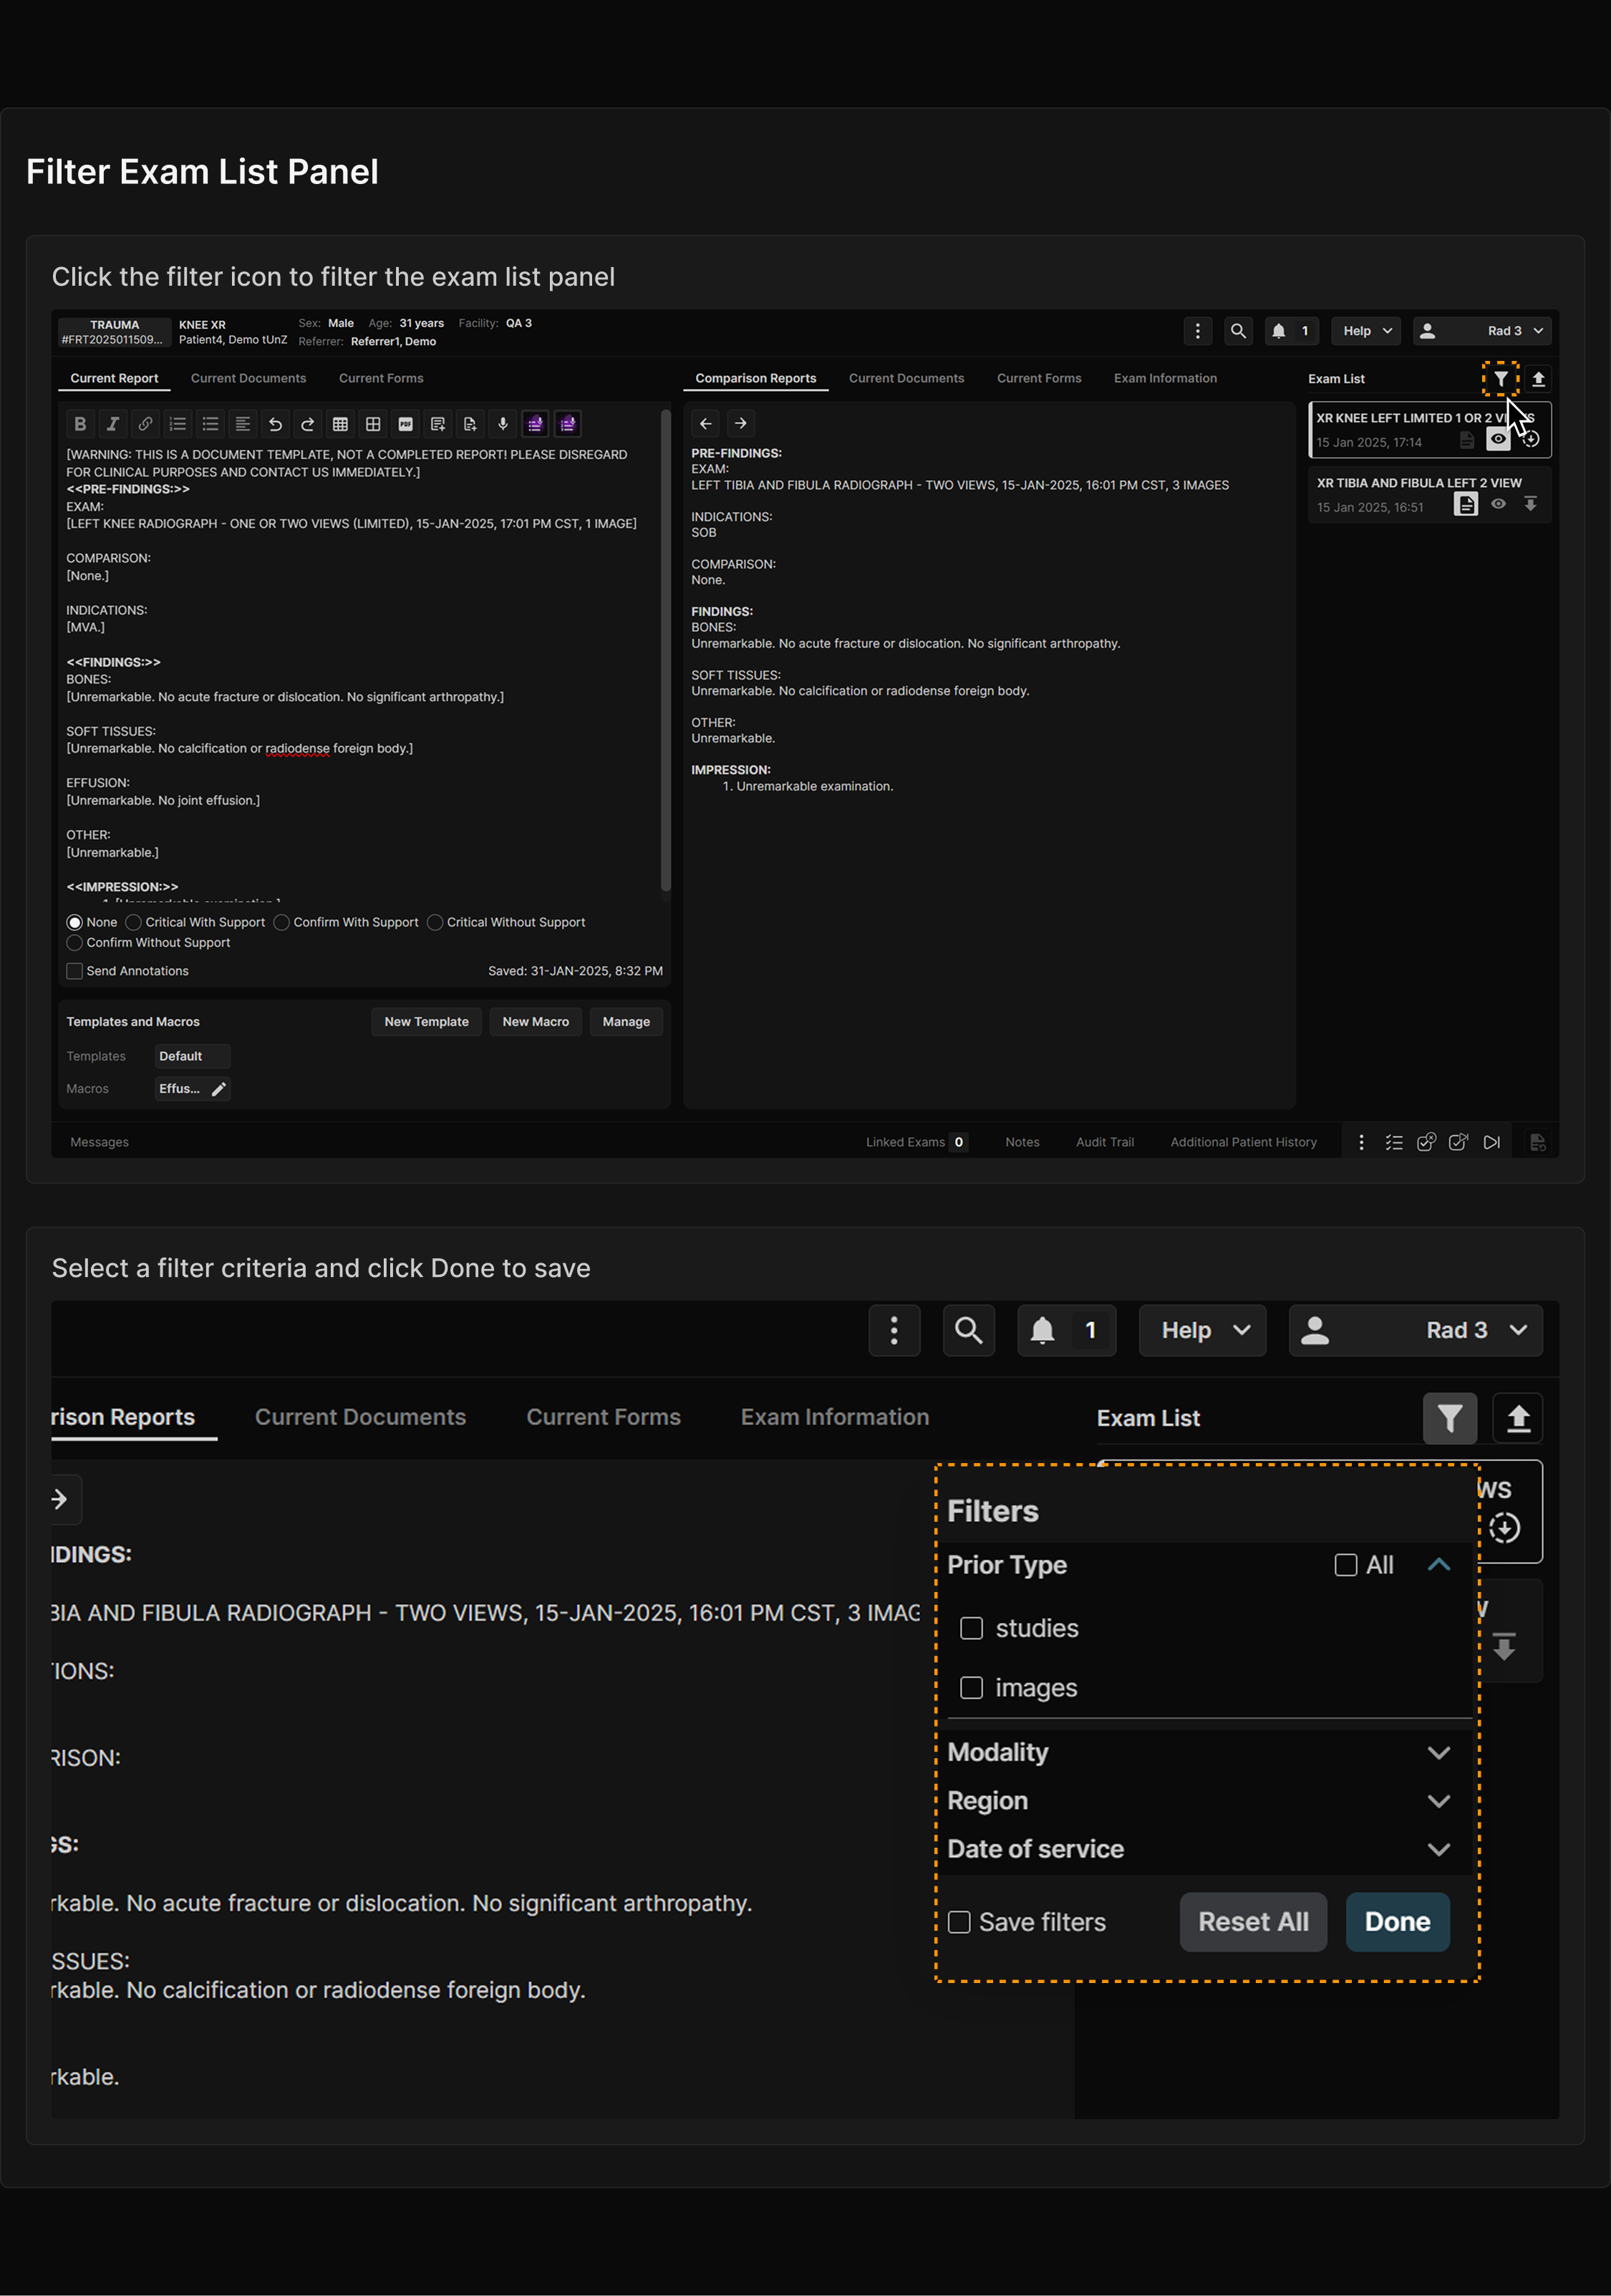The height and width of the screenshot is (2296, 1611).
Task: Open three-dot menu in zoomed Filters screenshot header
Action: point(895,1330)
